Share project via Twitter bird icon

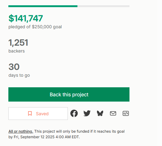(x=87, y=113)
